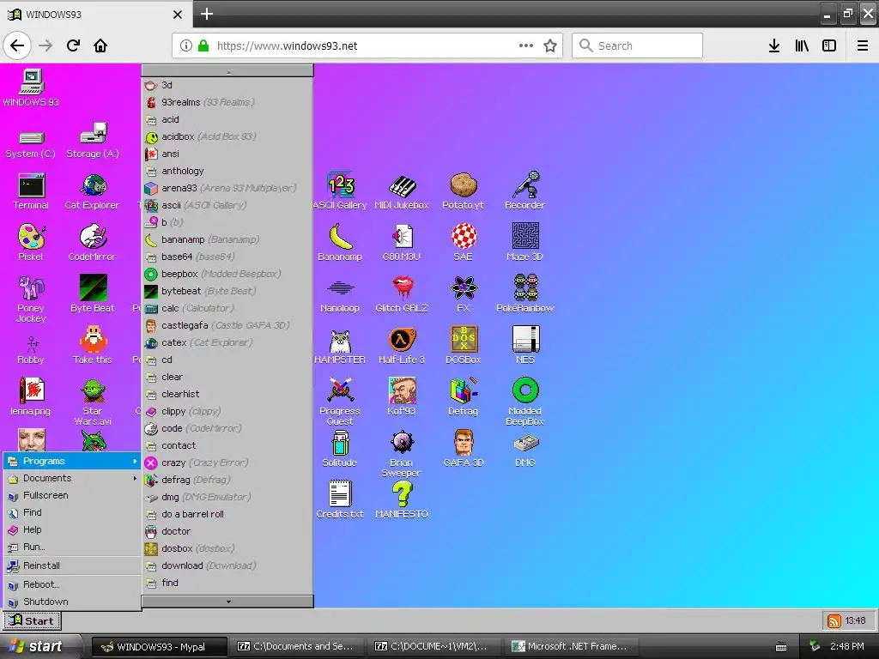879x659 pixels.
Task: Launch the Solitude card game icon
Action: click(x=340, y=448)
